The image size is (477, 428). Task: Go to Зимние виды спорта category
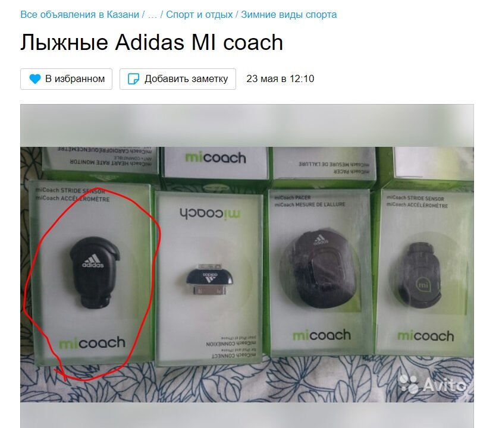[x=288, y=15]
